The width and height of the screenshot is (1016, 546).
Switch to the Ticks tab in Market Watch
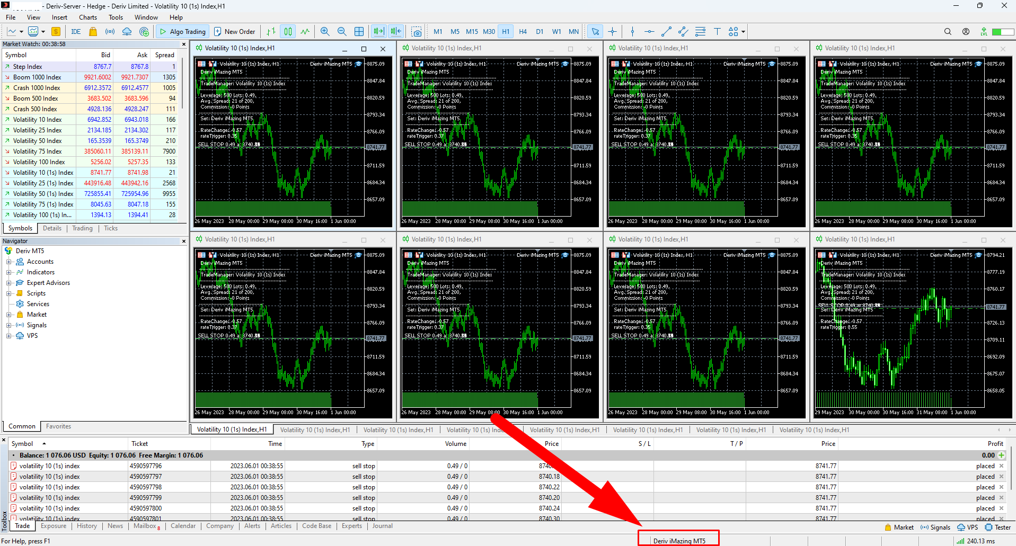coord(111,228)
